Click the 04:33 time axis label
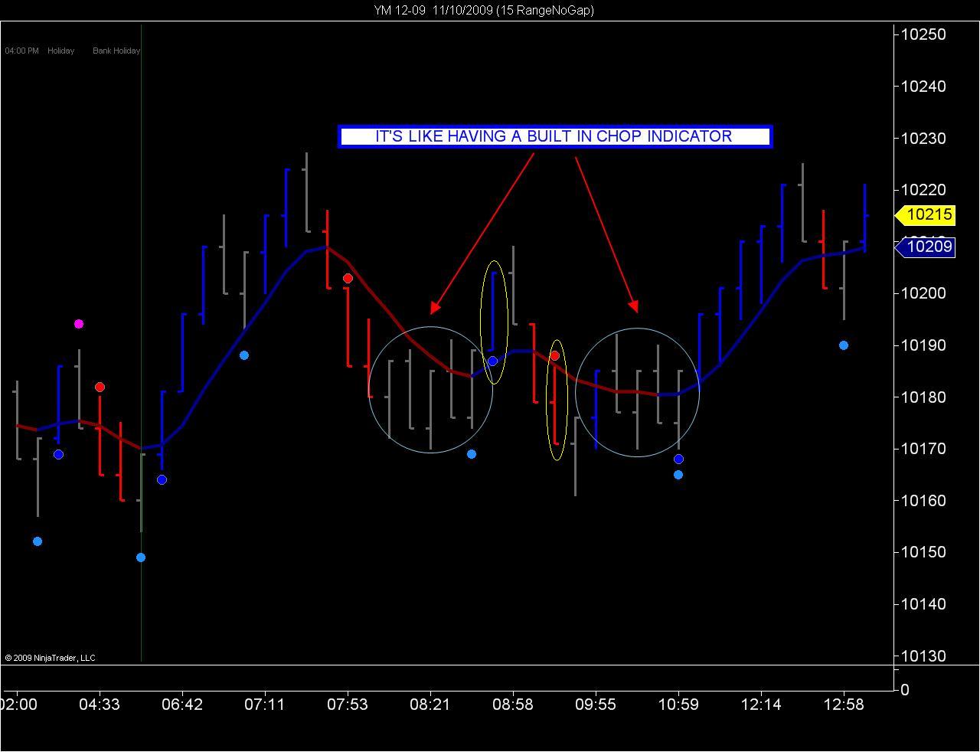Screen dimensions: 980x752 (100, 705)
